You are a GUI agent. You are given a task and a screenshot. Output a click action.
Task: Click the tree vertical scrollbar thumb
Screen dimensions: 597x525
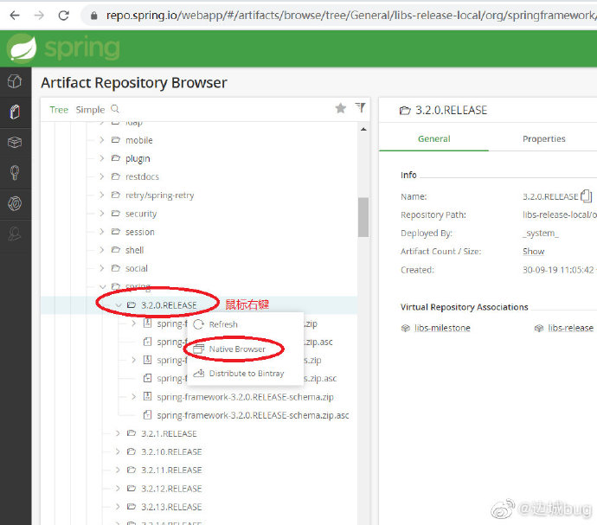(363, 217)
